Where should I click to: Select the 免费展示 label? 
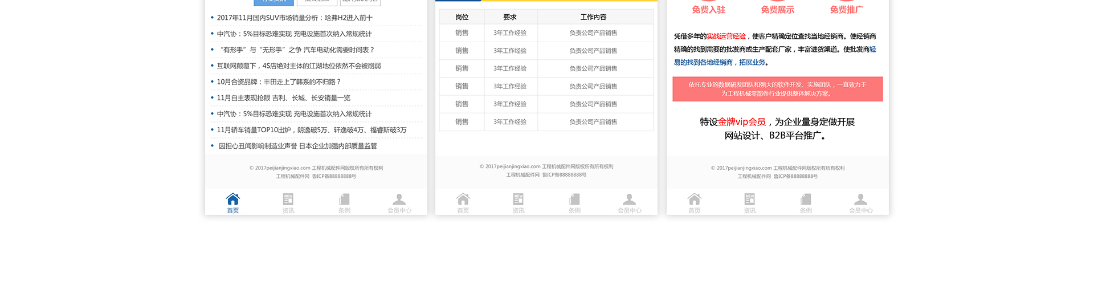coord(778,10)
